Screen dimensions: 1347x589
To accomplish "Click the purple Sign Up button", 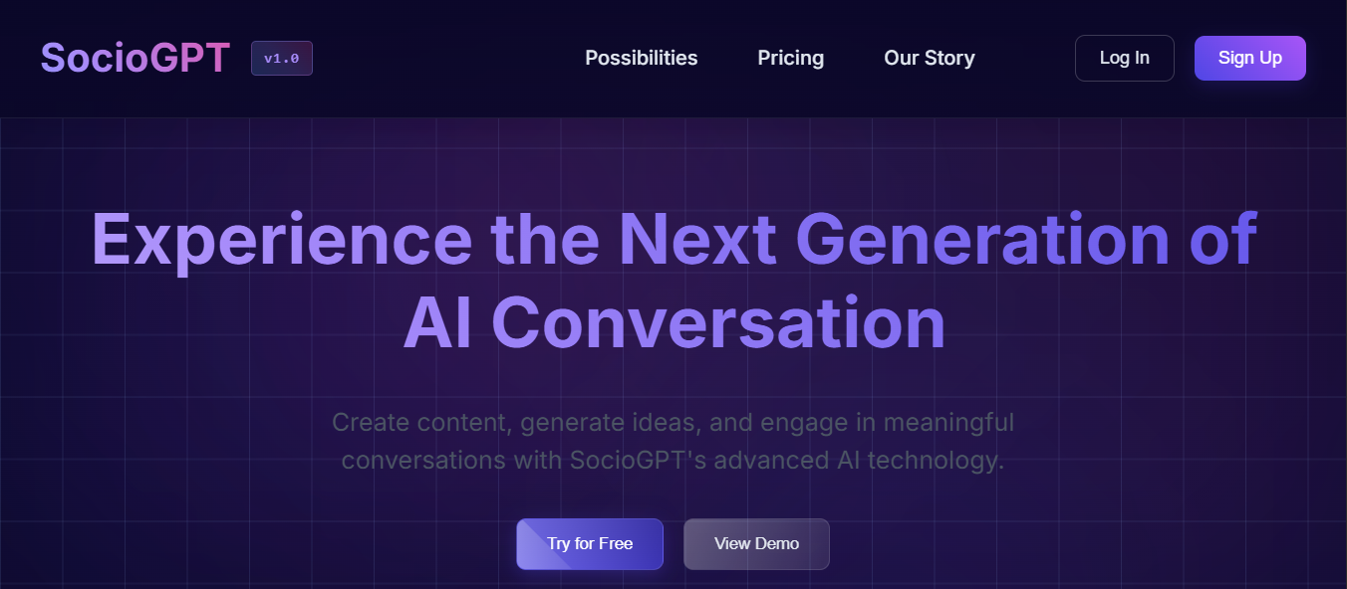I will [x=1250, y=58].
